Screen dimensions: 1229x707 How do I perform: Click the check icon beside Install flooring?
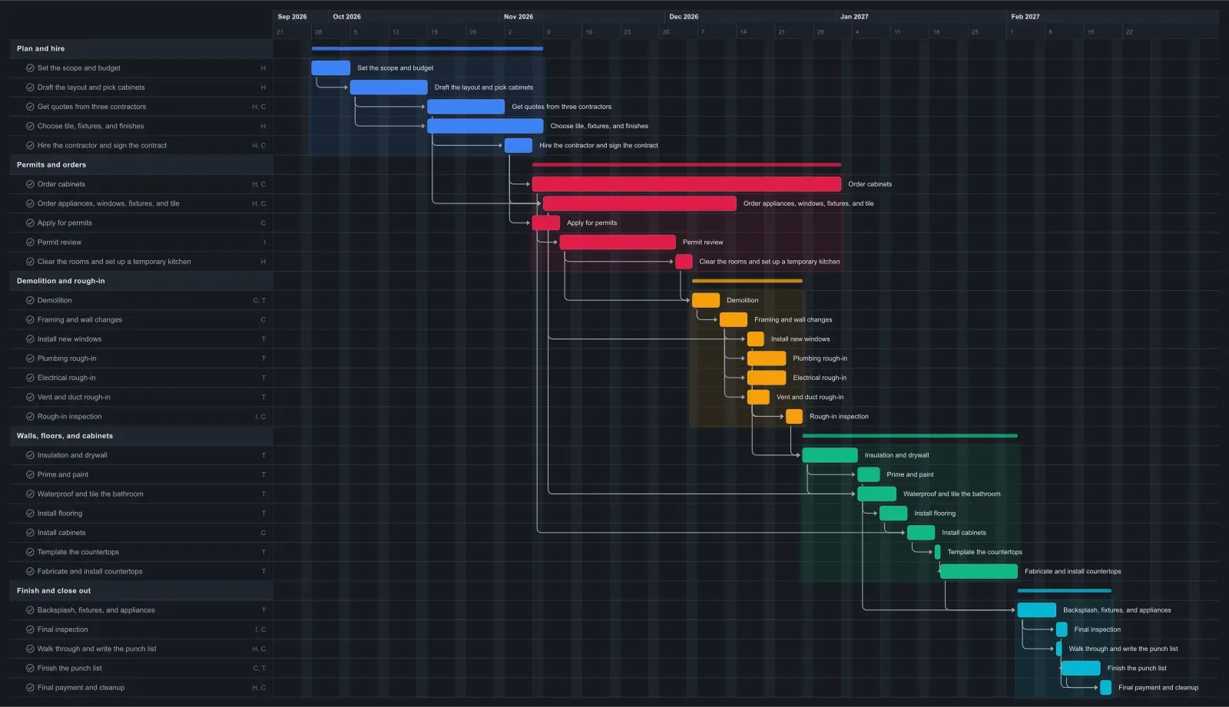30,513
